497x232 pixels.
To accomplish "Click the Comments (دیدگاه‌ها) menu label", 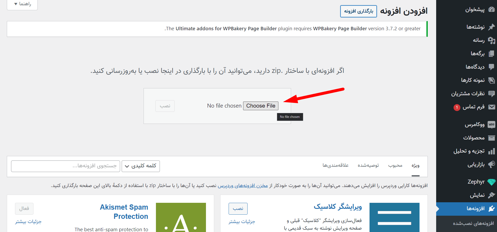I will tap(475, 67).
